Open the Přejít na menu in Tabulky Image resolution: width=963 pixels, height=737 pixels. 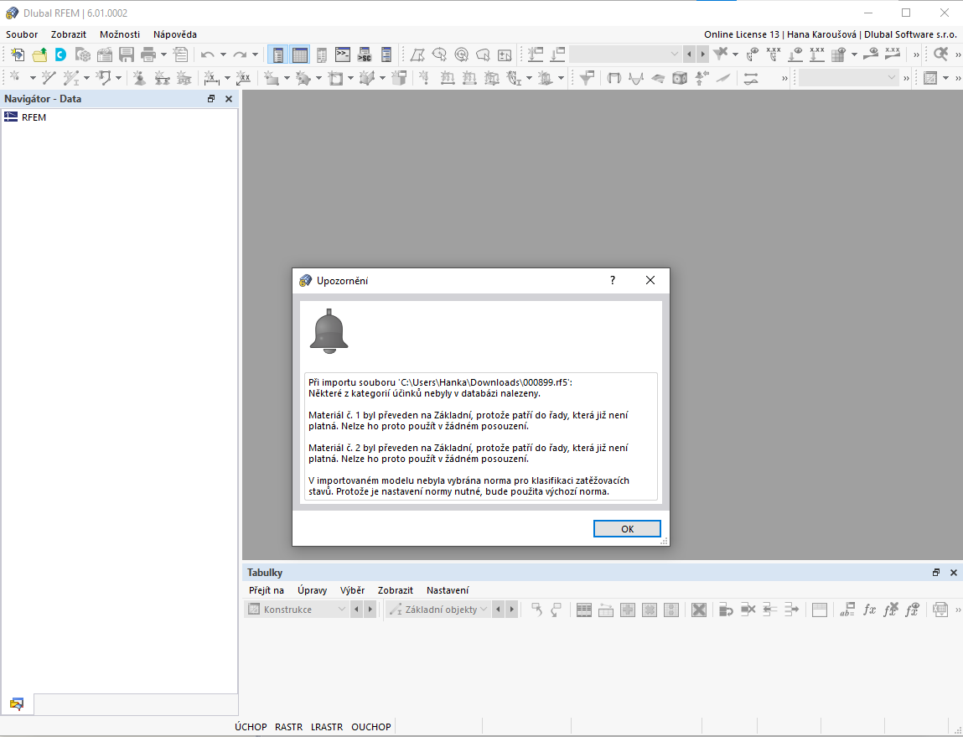[267, 590]
